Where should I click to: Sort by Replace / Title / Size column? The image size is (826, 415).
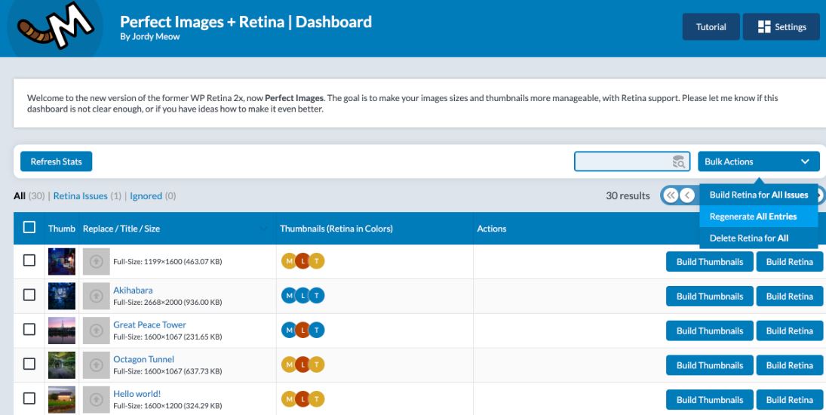coord(177,229)
